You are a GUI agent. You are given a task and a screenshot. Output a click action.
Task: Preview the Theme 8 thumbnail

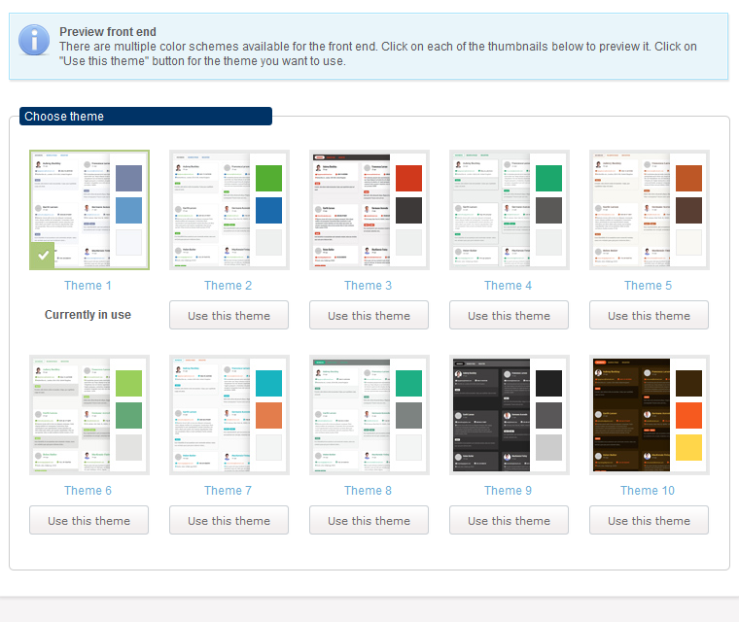point(369,415)
